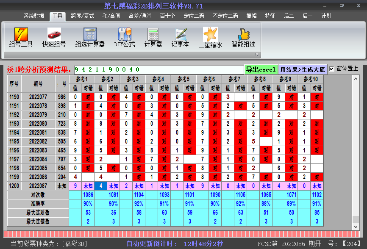
Task: Click period cell 2022087
Action: [38, 186]
